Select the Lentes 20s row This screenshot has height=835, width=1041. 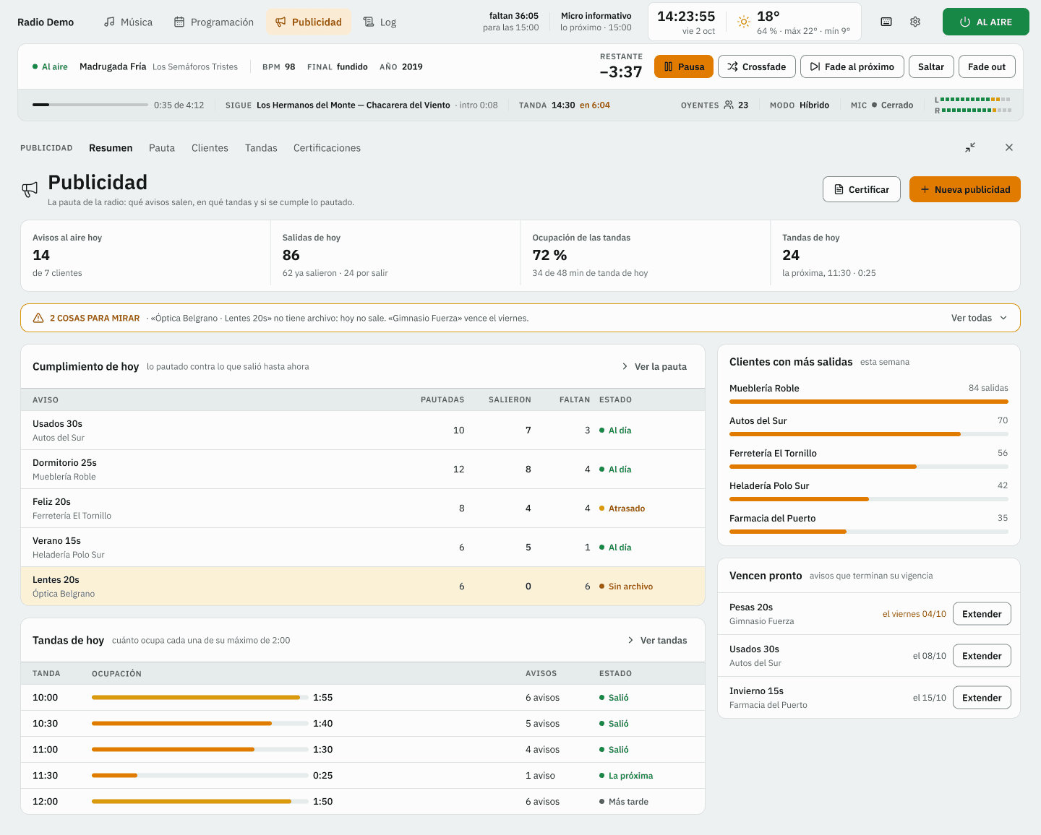[363, 586]
